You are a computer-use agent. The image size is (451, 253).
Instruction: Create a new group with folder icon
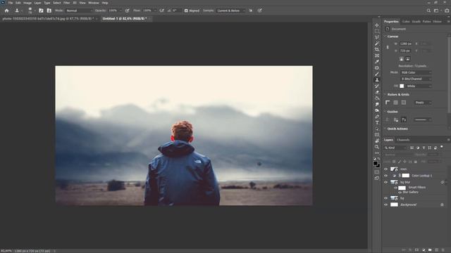430,250
